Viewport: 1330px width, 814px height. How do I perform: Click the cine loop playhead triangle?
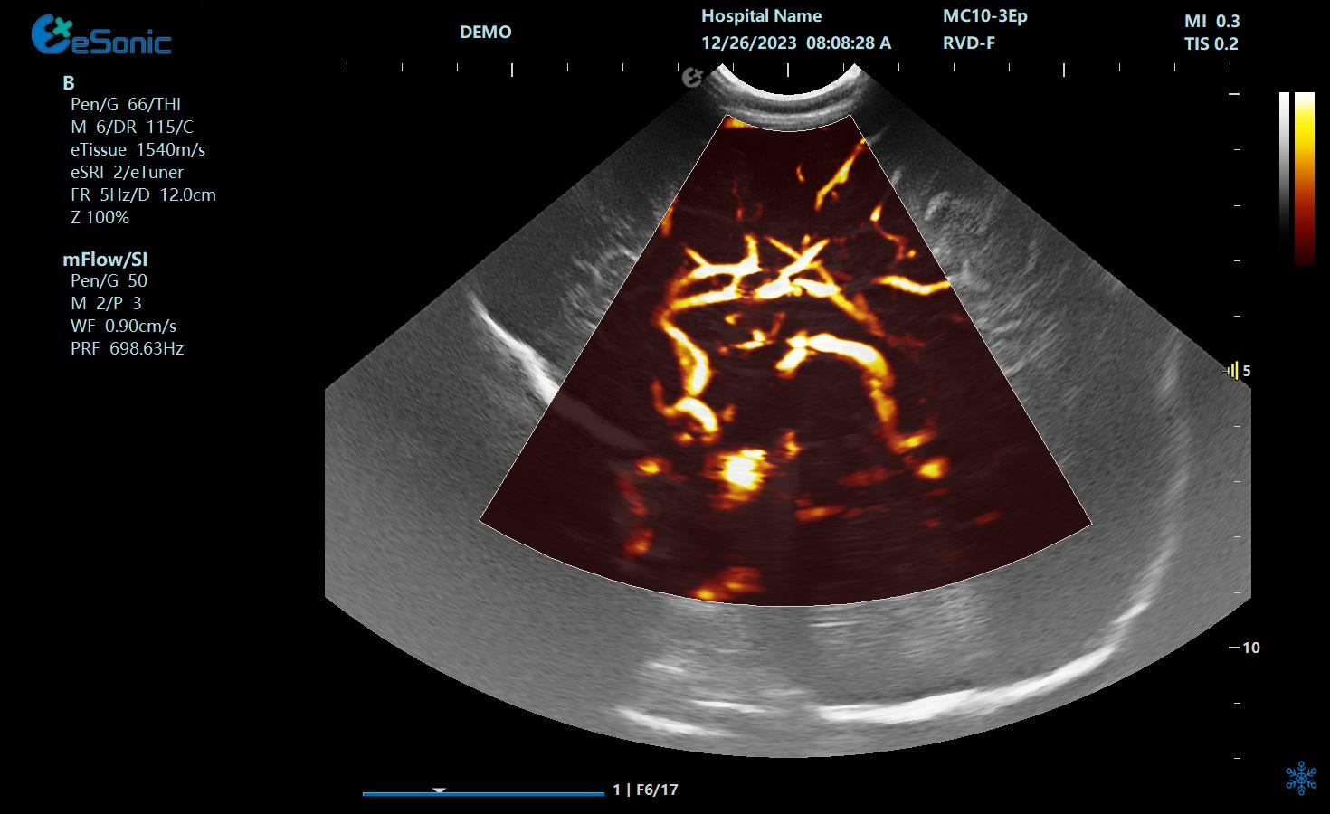tap(440, 790)
